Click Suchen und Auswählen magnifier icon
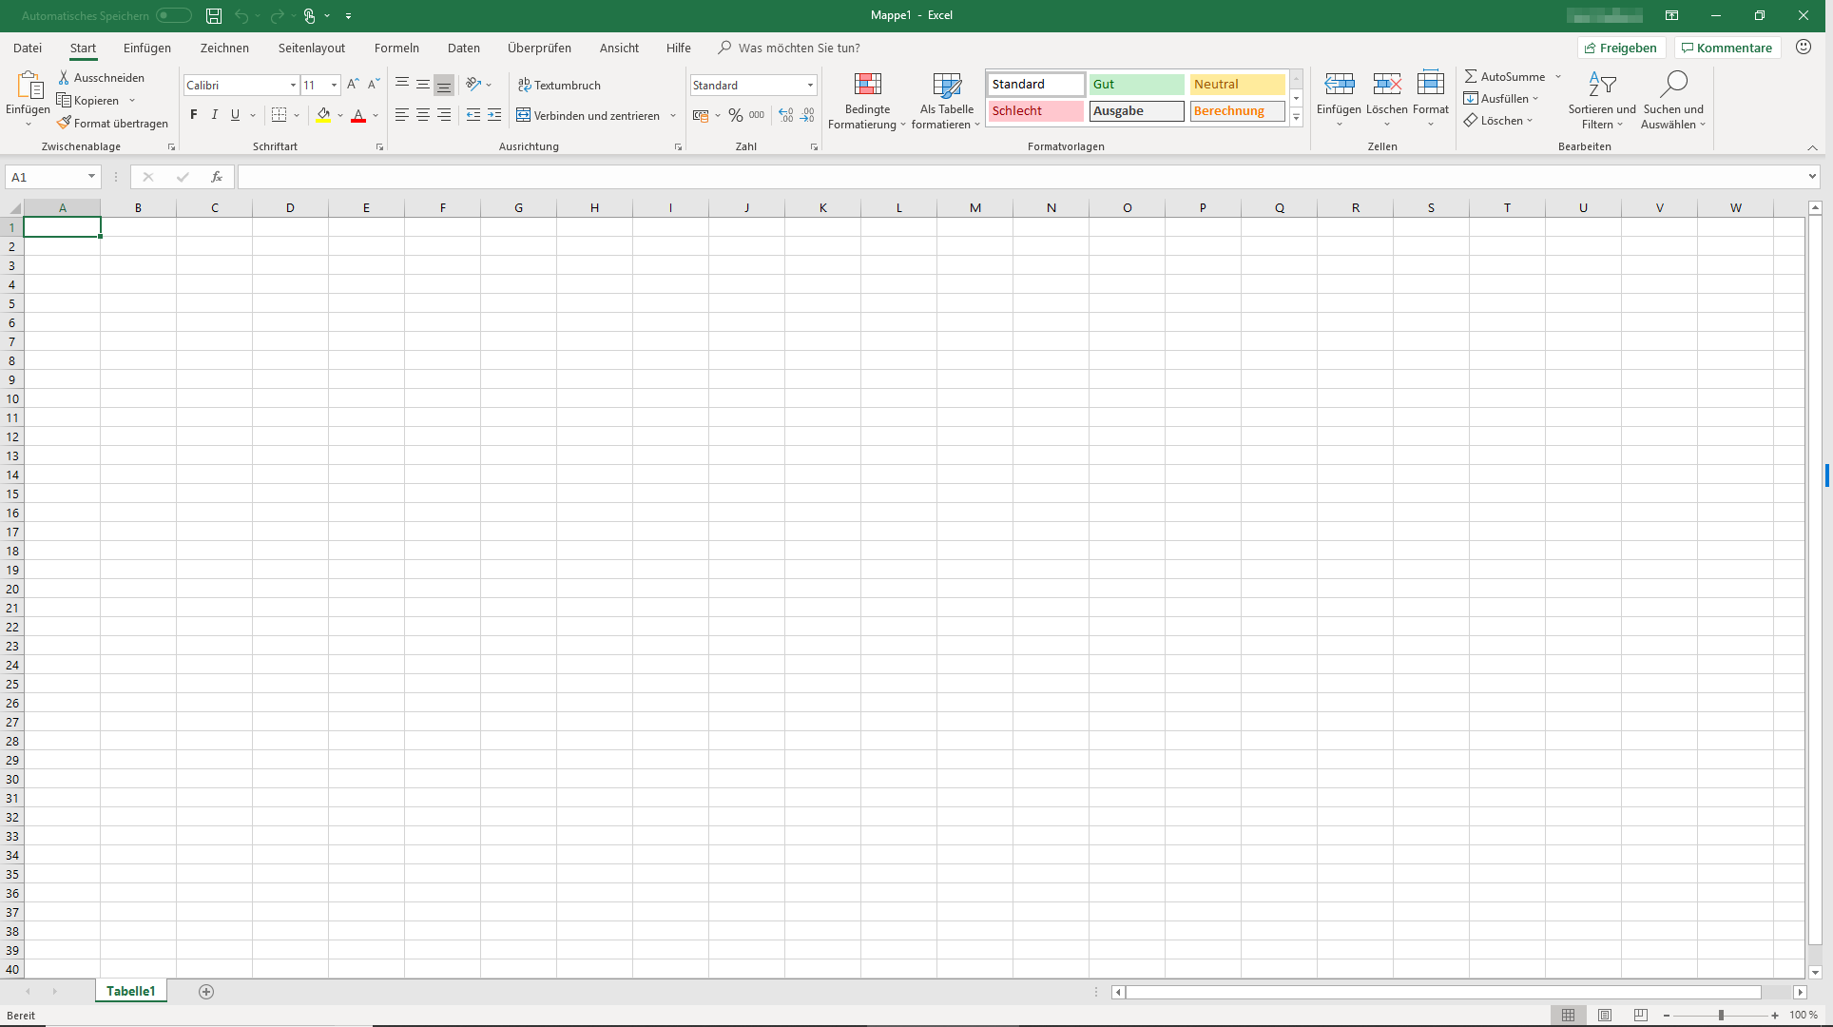 pyautogui.click(x=1672, y=85)
